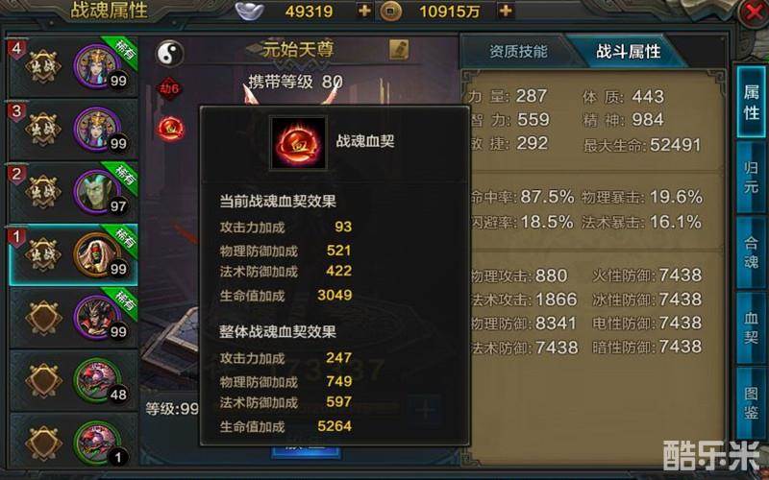Select the level 97 green-faced soul portrait
Screen dimensions: 769x480
(98, 192)
